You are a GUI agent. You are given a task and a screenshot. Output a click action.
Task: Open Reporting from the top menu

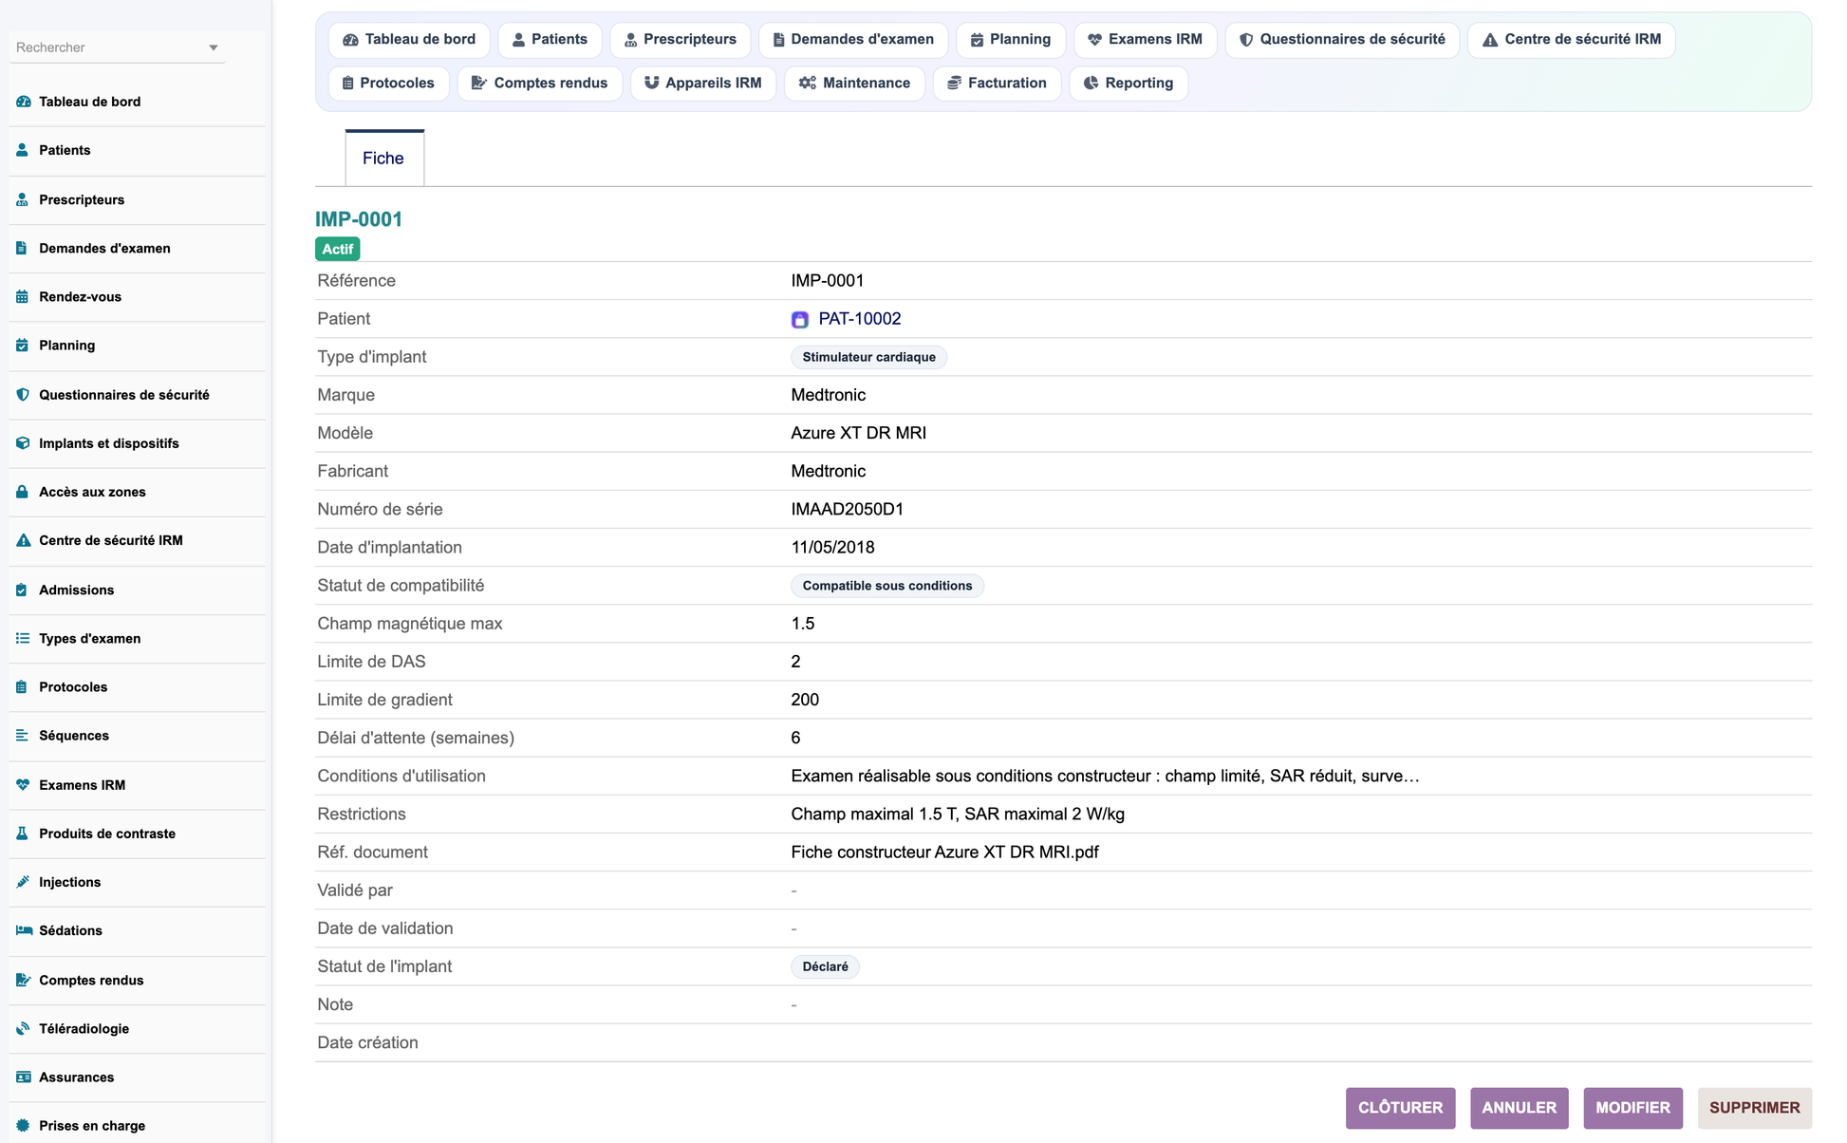[1129, 83]
